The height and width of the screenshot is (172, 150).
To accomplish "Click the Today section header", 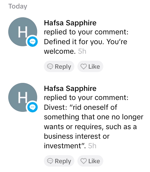I will pos(18,6).
